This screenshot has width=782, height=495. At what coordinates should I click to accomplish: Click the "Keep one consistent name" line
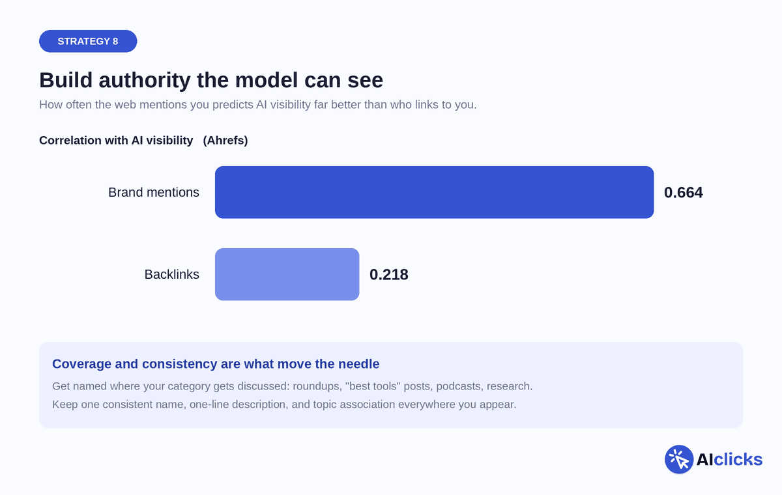(x=284, y=404)
